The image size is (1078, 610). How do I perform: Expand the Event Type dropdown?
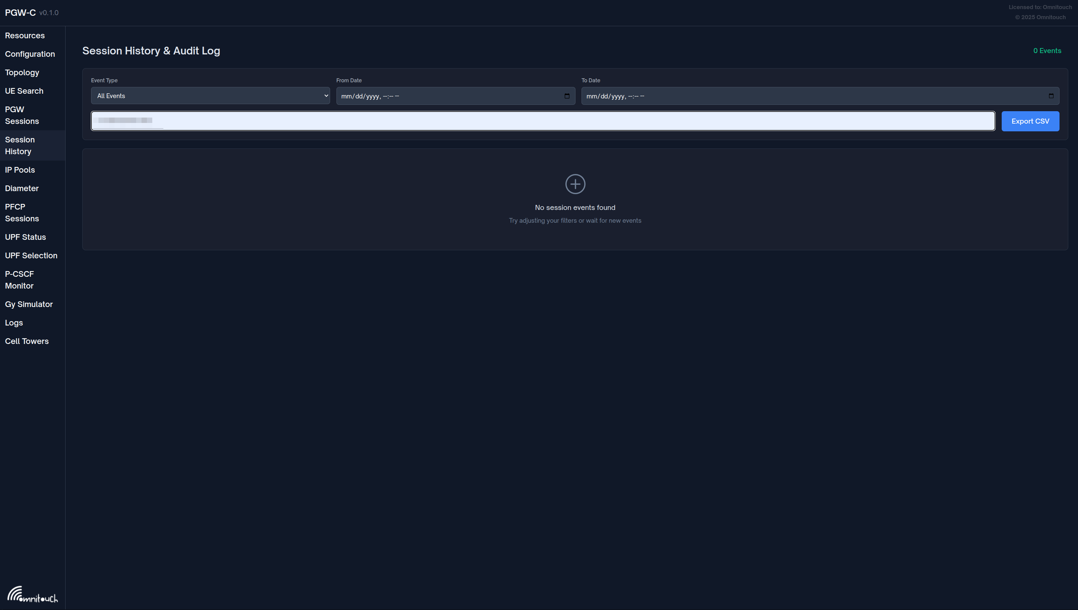(210, 96)
